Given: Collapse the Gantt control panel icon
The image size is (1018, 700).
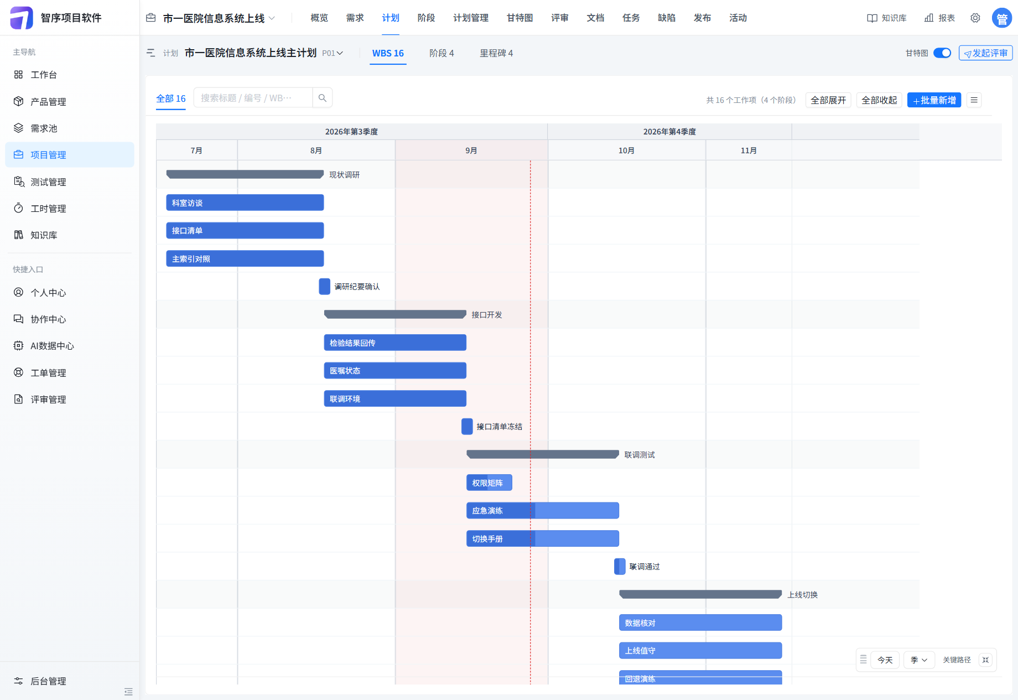Looking at the screenshot, I should (985, 660).
